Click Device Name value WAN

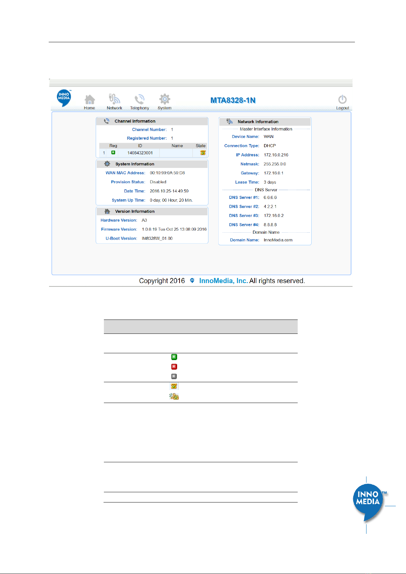tap(269, 137)
